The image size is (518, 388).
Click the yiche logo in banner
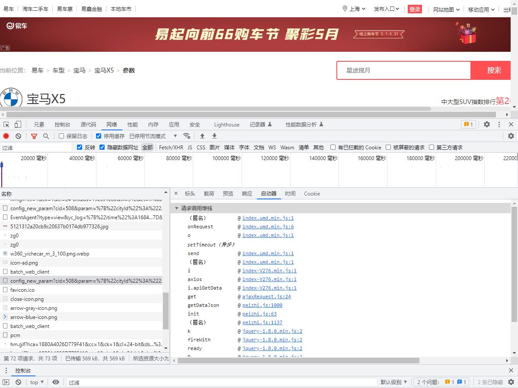click(x=17, y=26)
